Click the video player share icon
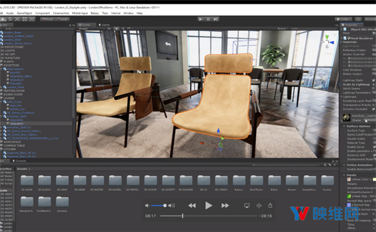376x232 pixels. (x=270, y=206)
